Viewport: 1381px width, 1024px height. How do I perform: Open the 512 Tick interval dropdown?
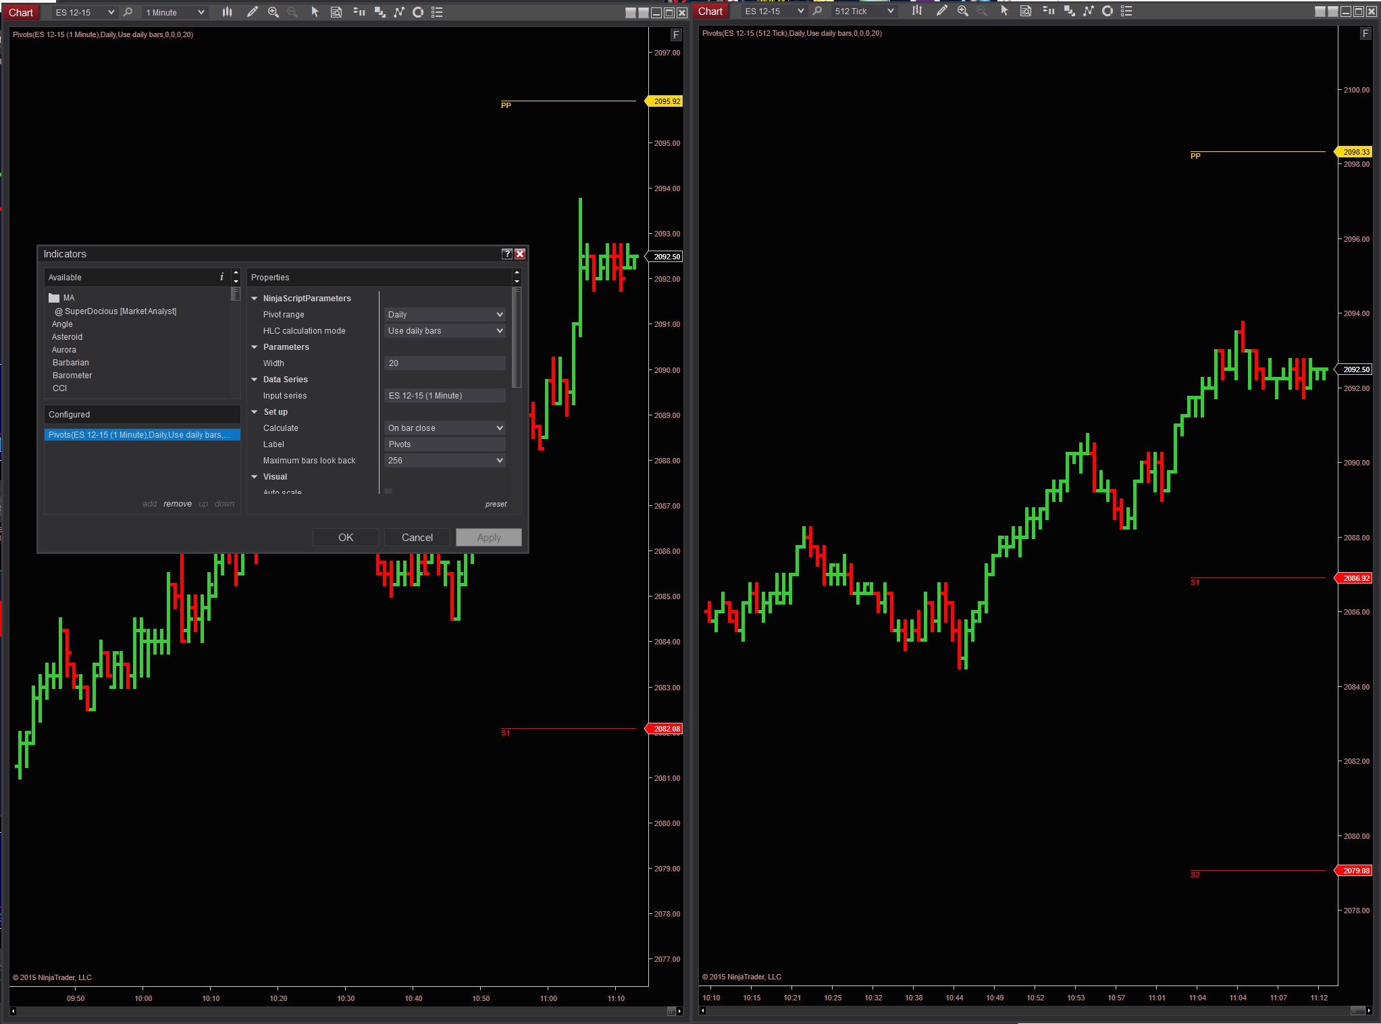(x=864, y=11)
